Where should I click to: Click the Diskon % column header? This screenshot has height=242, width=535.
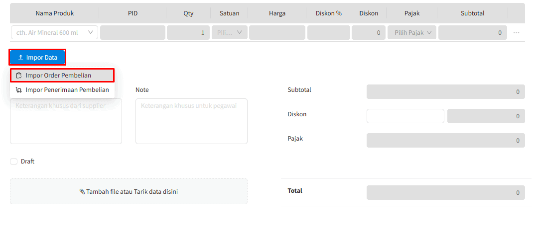pos(329,13)
